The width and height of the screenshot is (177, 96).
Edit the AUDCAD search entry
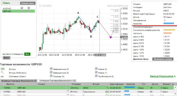pyautogui.click(x=22, y=8)
